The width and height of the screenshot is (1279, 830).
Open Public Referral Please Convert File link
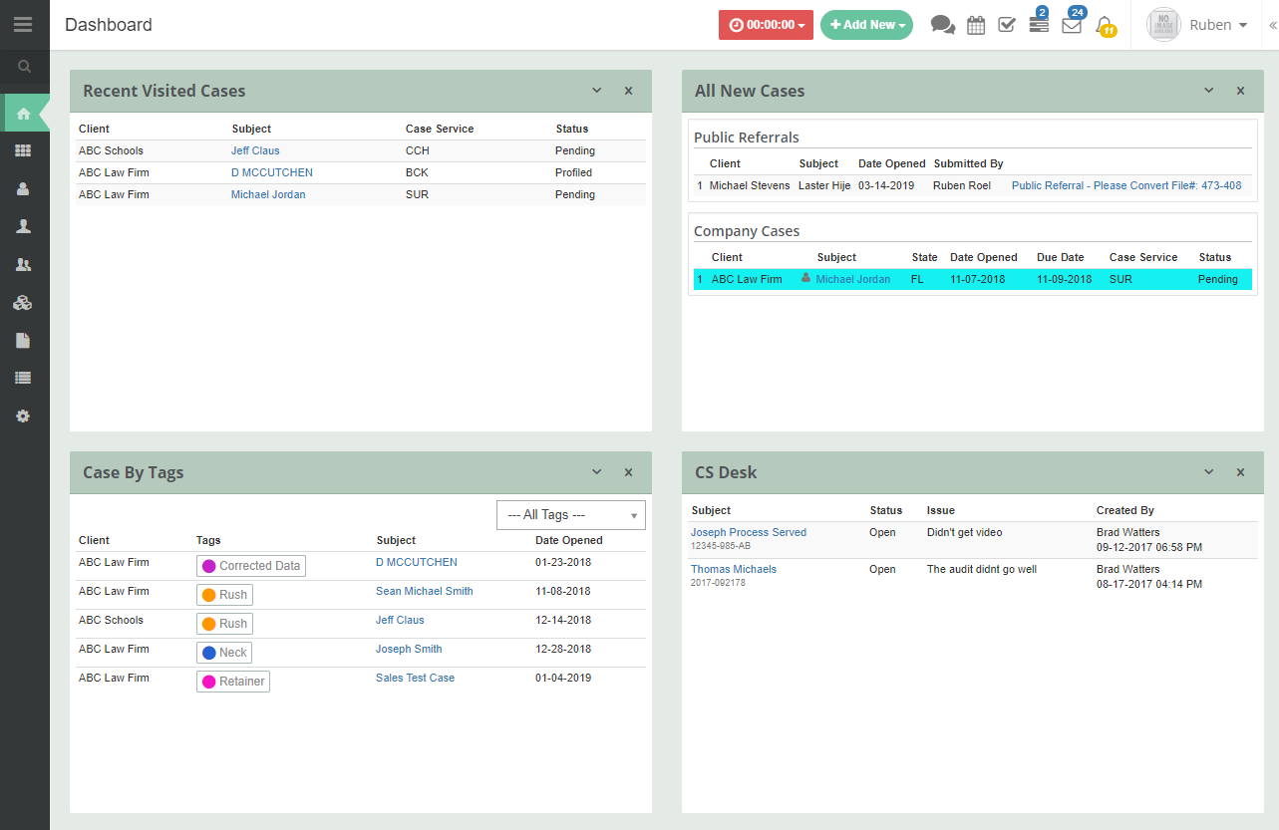(x=1126, y=185)
